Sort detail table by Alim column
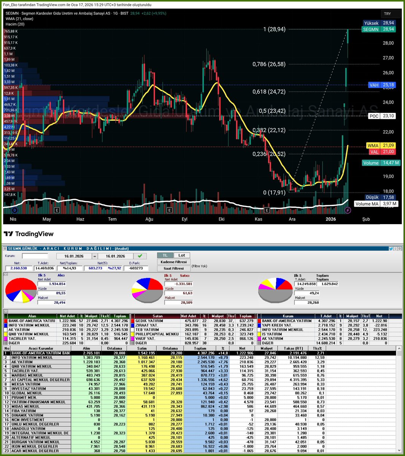This screenshot has height=456, width=405. (x=87, y=348)
